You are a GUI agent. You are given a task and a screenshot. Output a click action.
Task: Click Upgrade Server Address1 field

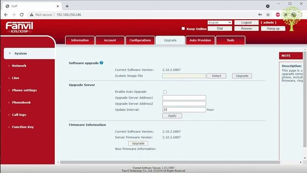[184, 98]
